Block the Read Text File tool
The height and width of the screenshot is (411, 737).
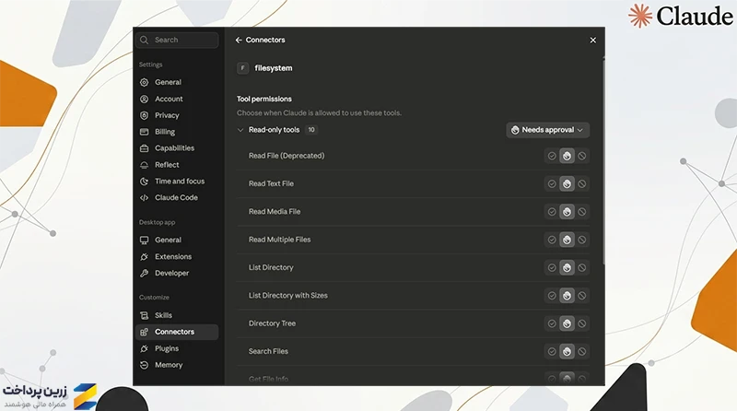click(x=582, y=184)
